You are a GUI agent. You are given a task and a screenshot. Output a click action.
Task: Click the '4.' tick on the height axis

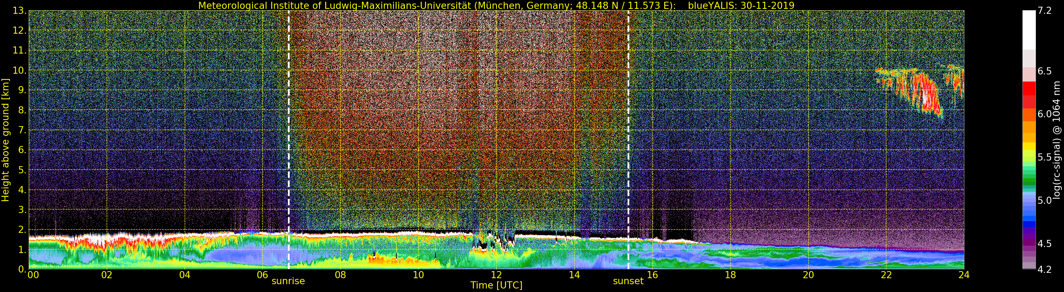pos(22,190)
